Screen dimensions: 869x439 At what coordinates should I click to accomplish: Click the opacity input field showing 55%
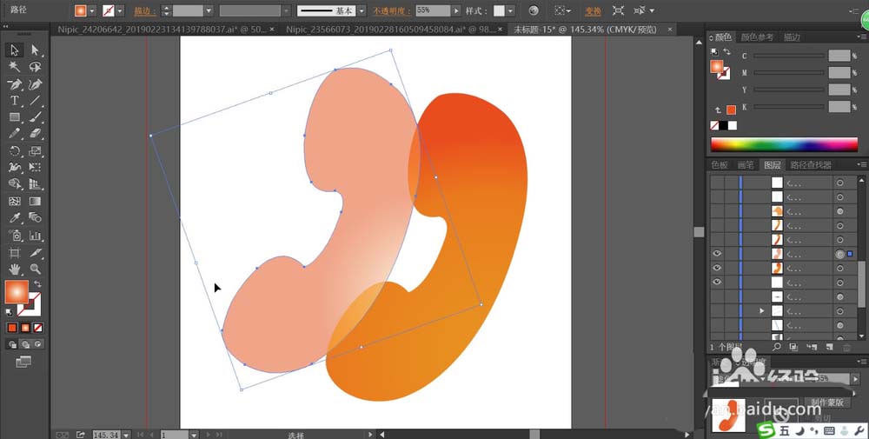(x=432, y=10)
